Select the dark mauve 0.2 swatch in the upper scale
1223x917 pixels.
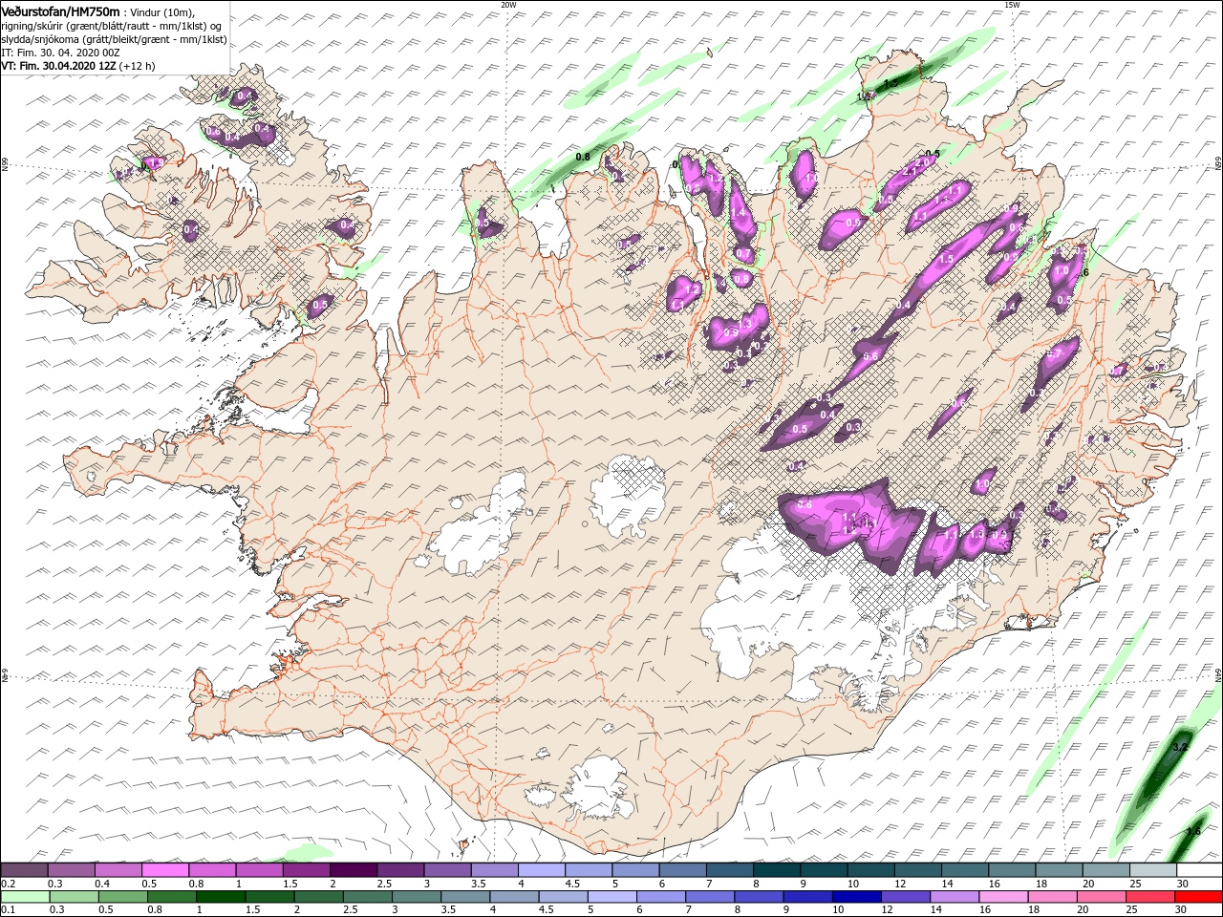[24, 870]
